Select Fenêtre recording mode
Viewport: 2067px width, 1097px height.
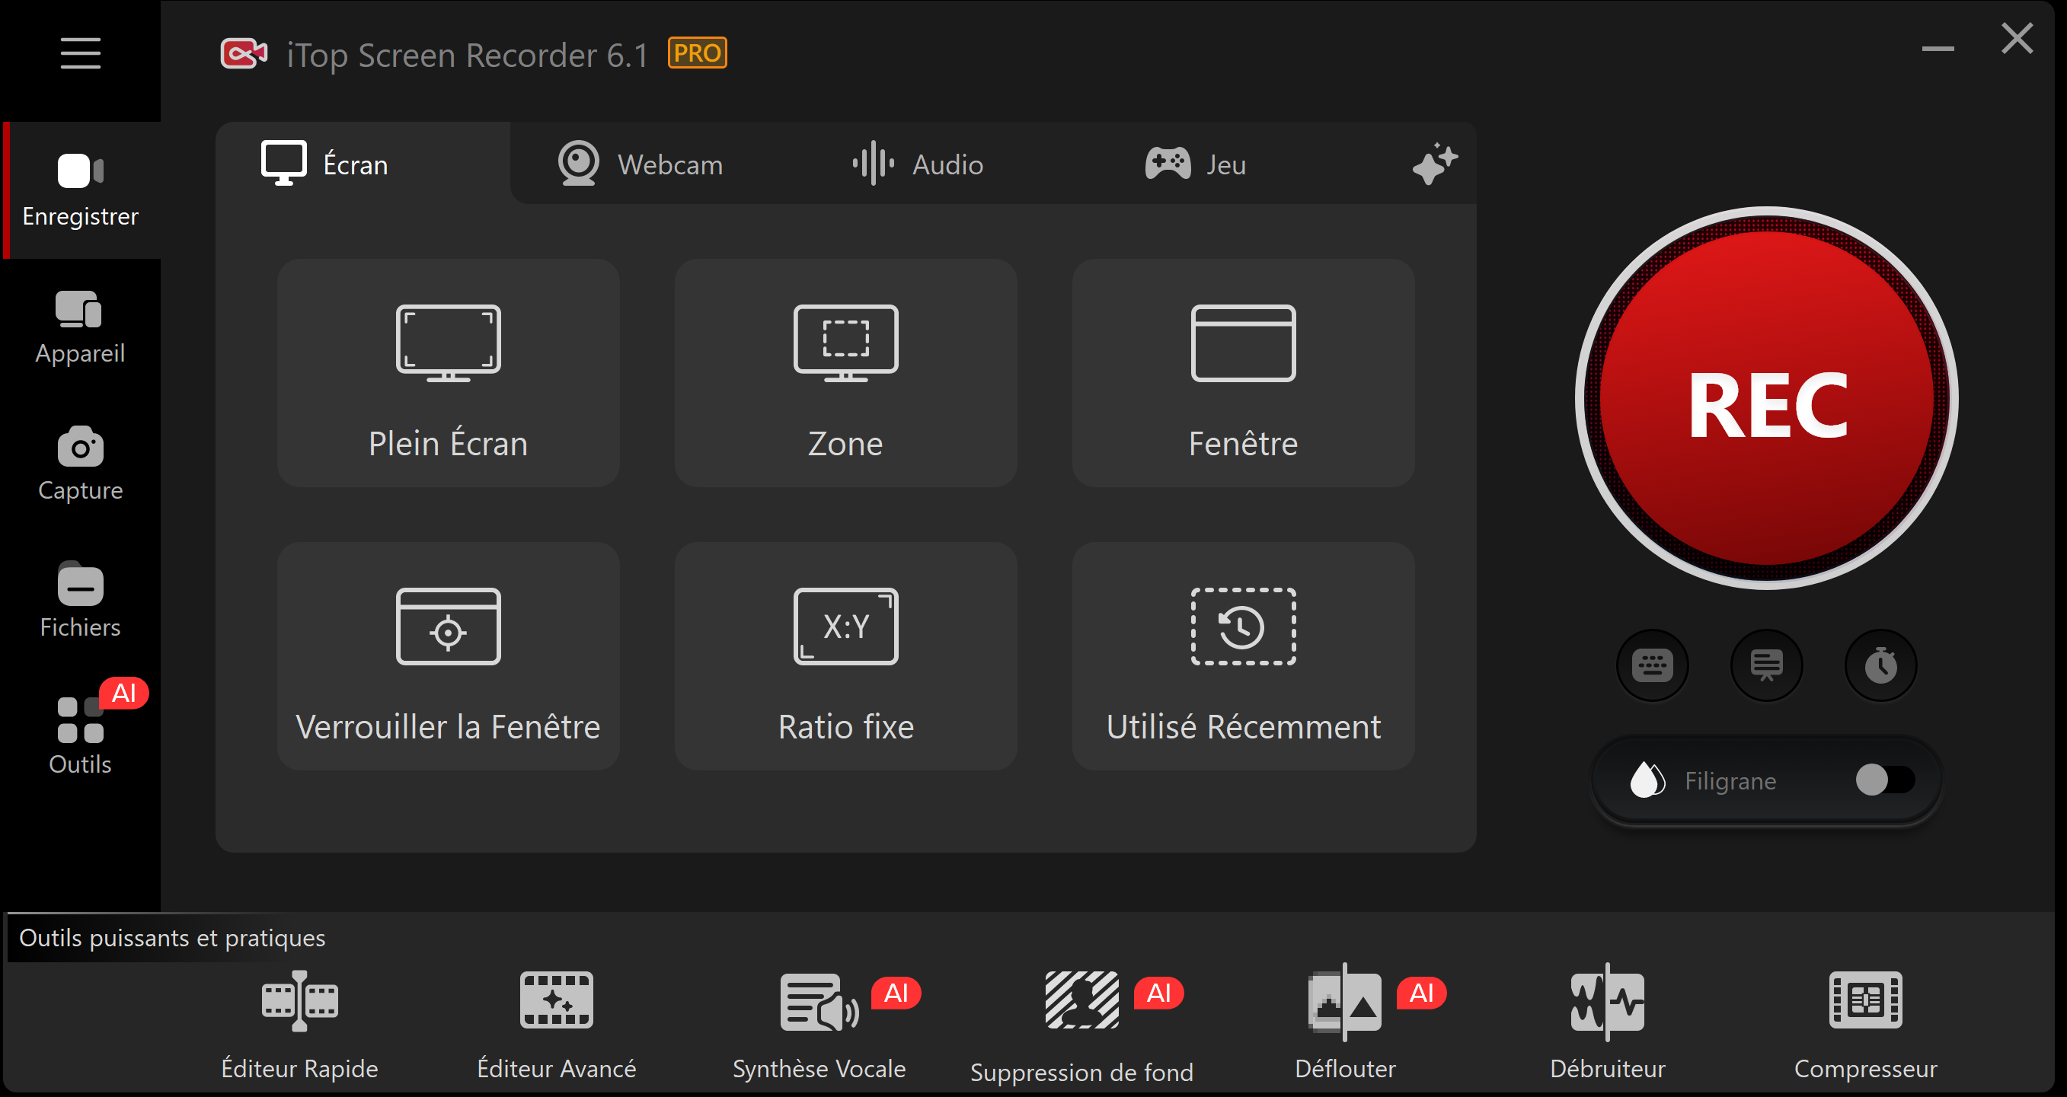click(x=1242, y=373)
